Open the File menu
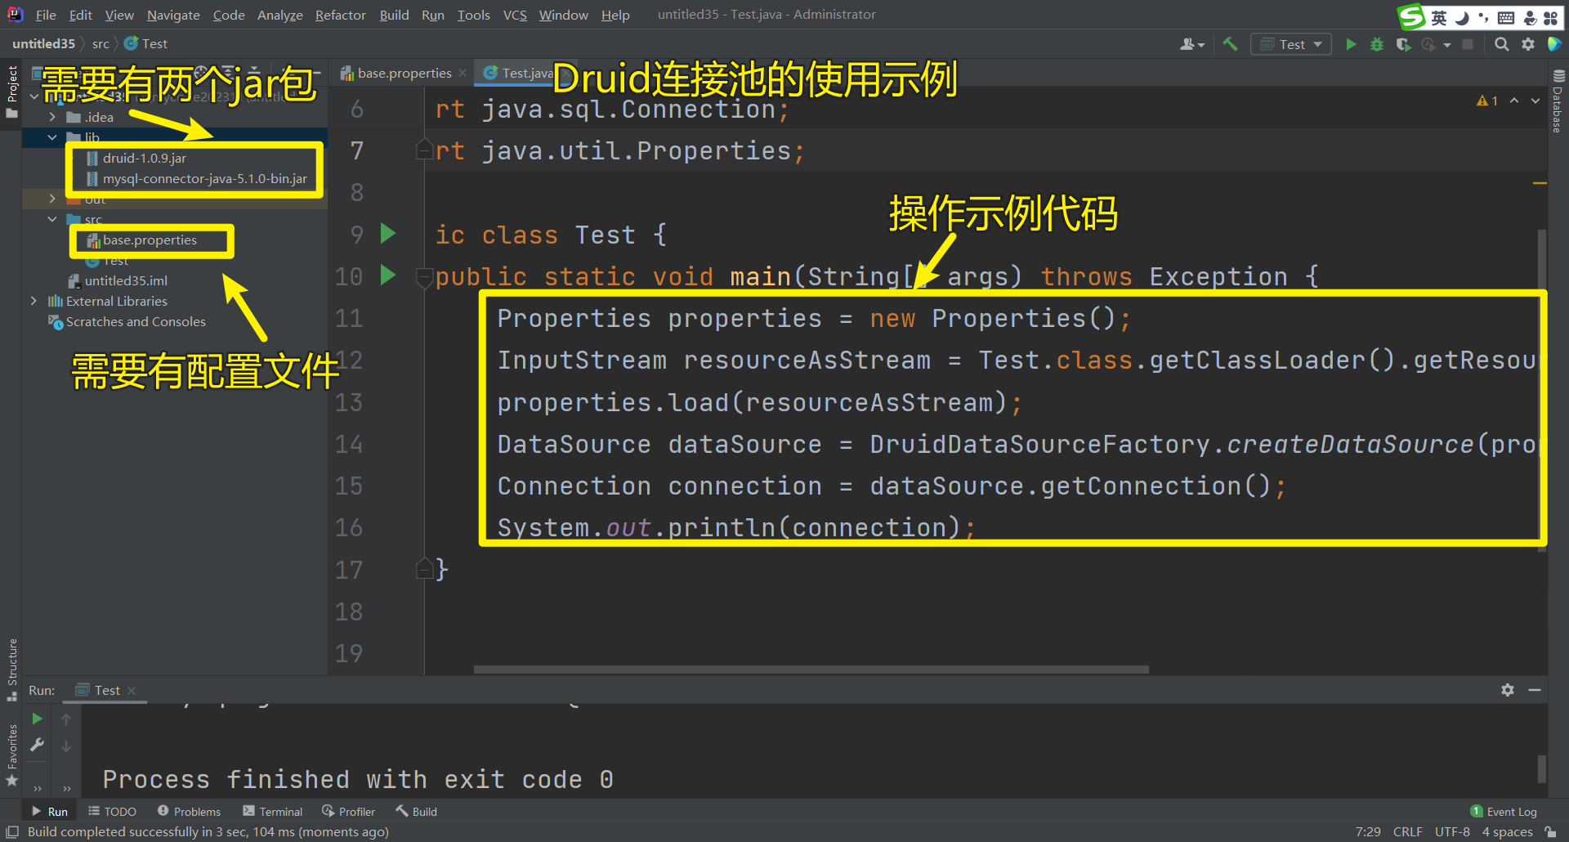The image size is (1569, 842). click(46, 15)
